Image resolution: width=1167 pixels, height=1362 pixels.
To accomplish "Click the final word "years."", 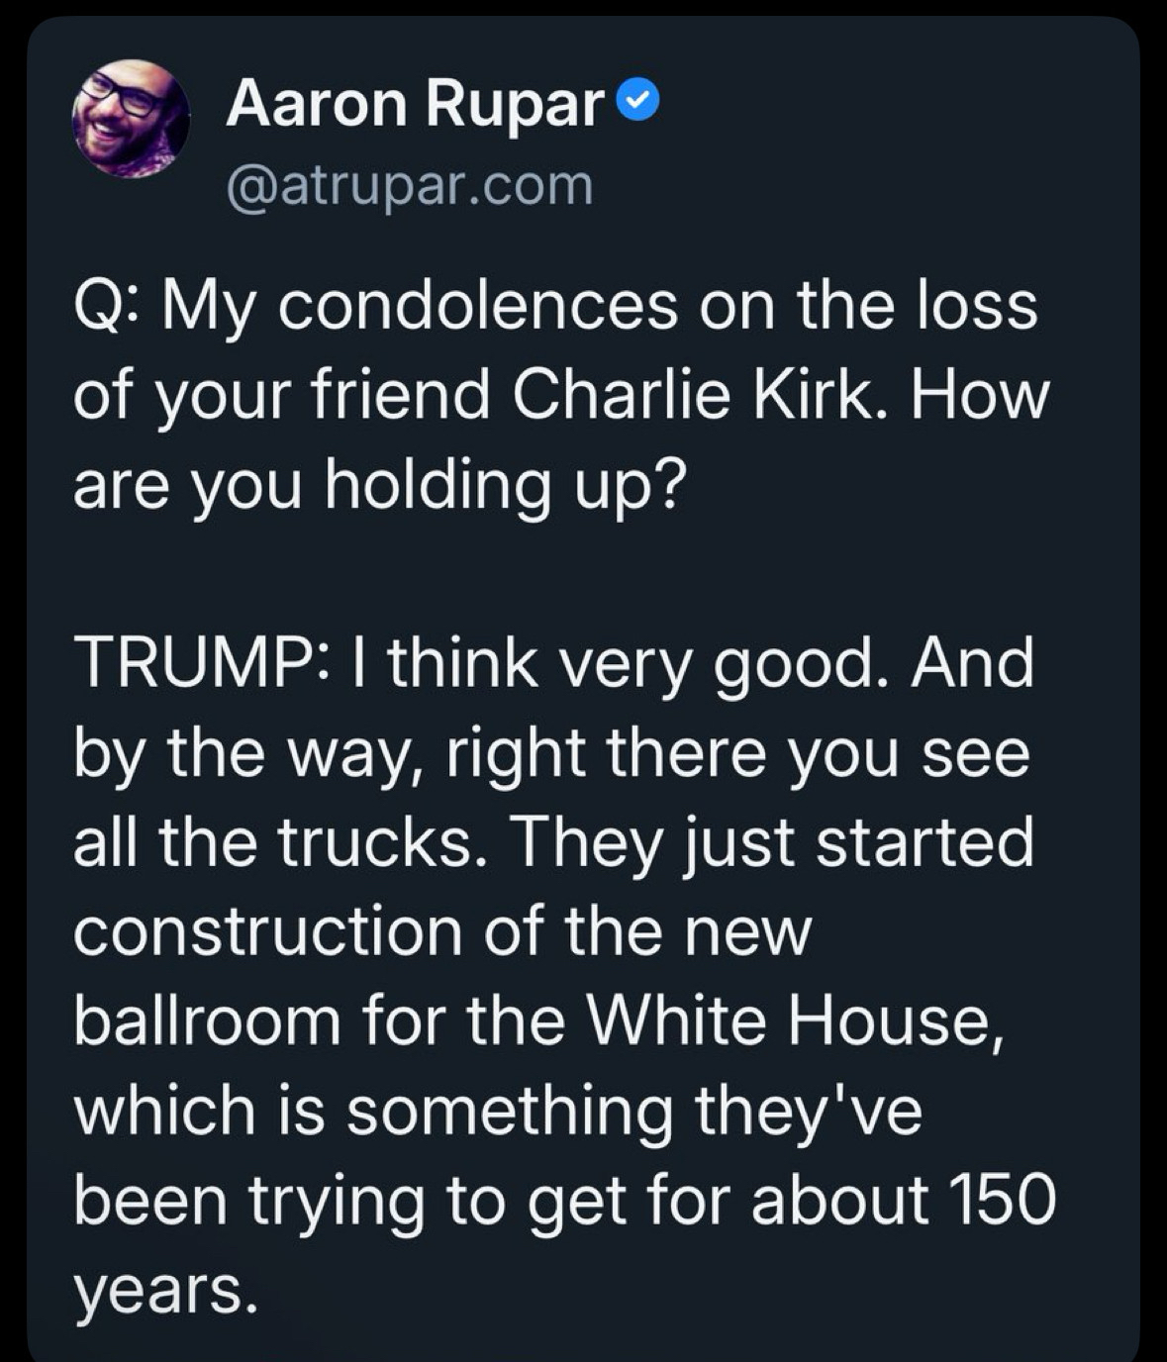I will (164, 1289).
